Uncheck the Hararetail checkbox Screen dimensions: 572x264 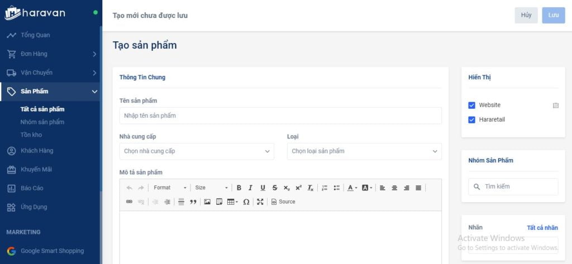coord(472,119)
